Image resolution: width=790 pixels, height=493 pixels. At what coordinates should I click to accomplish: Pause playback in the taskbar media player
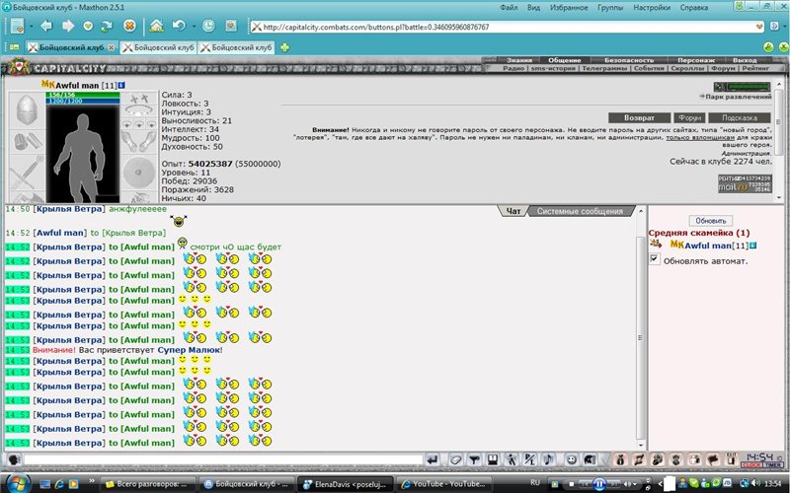tap(599, 484)
